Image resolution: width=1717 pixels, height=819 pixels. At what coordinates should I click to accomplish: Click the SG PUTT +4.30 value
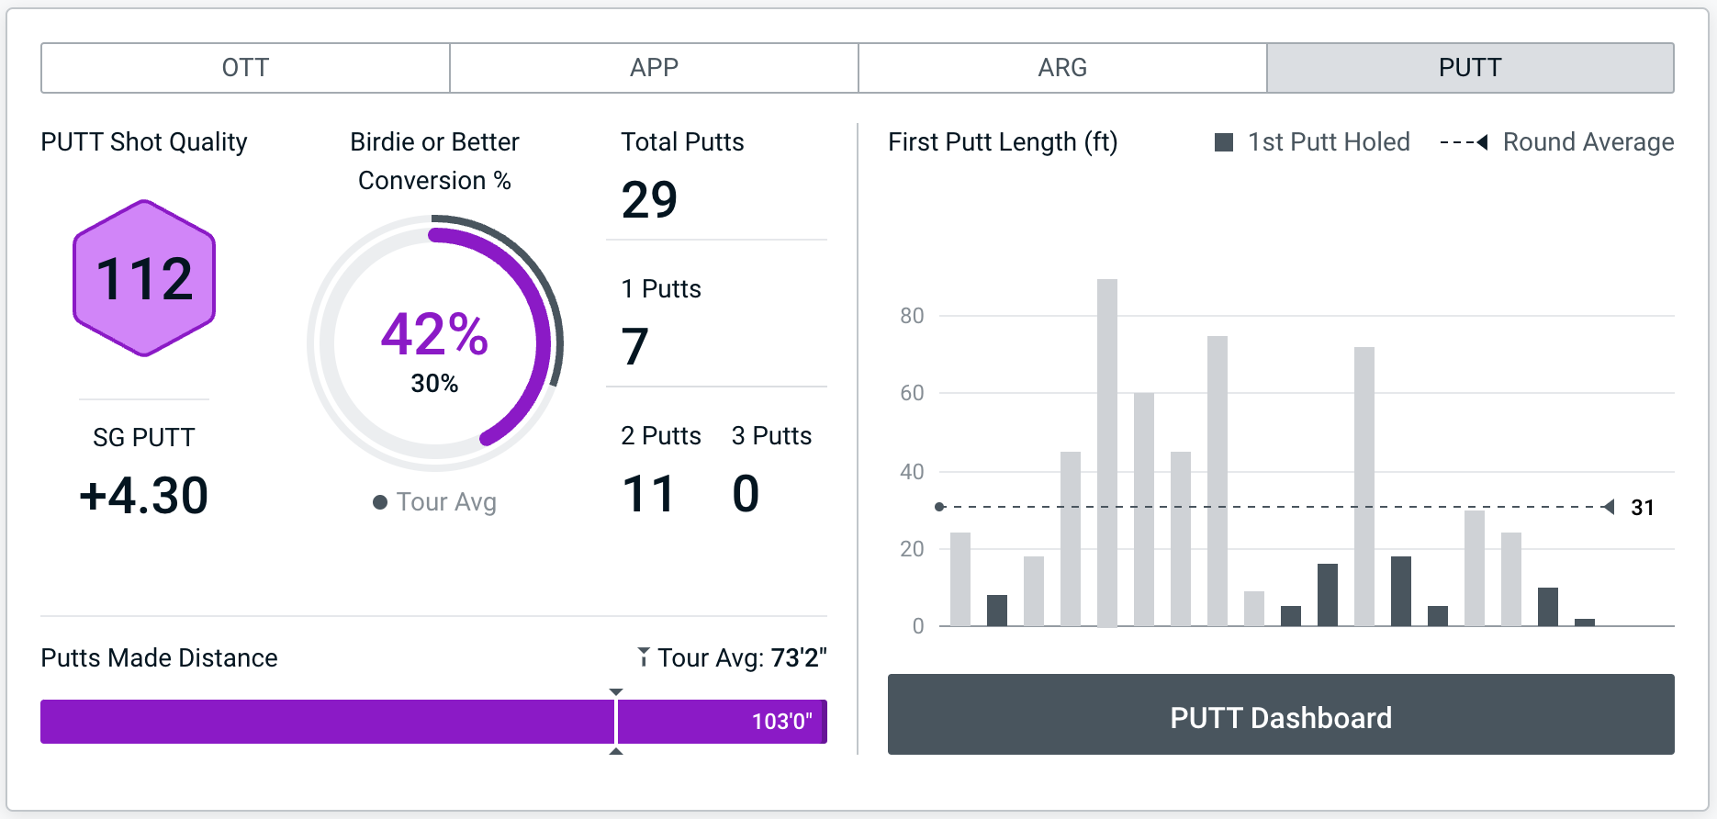pyautogui.click(x=144, y=496)
